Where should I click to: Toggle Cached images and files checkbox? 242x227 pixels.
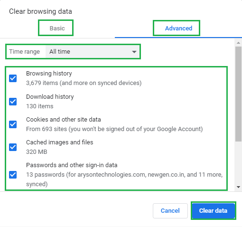tap(13, 147)
